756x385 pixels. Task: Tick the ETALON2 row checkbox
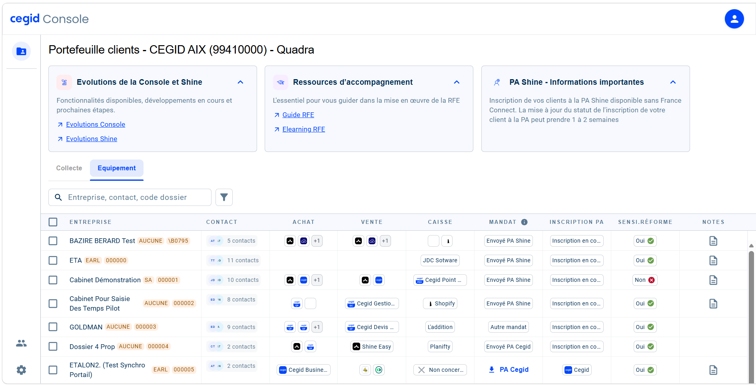click(53, 370)
